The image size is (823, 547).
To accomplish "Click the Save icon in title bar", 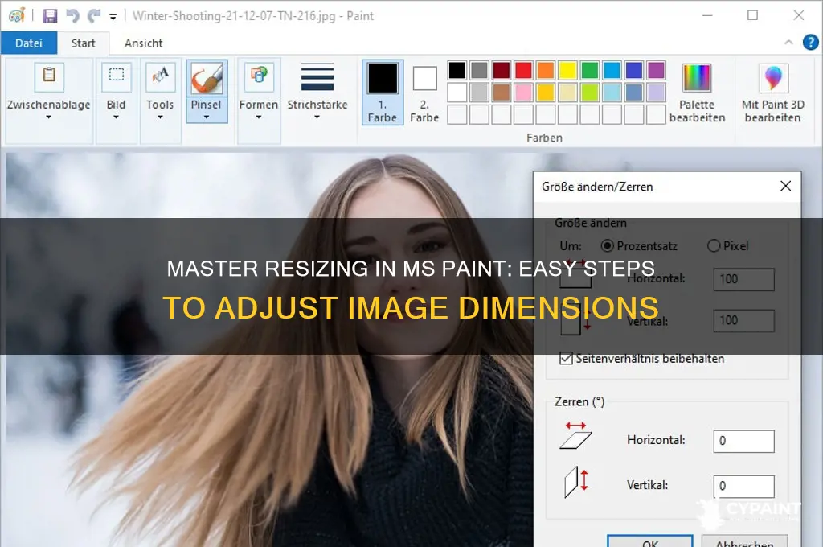I will [50, 16].
